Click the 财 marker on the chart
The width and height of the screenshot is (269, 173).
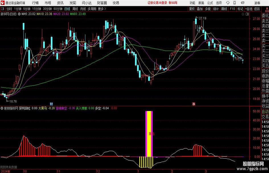tap(51, 104)
